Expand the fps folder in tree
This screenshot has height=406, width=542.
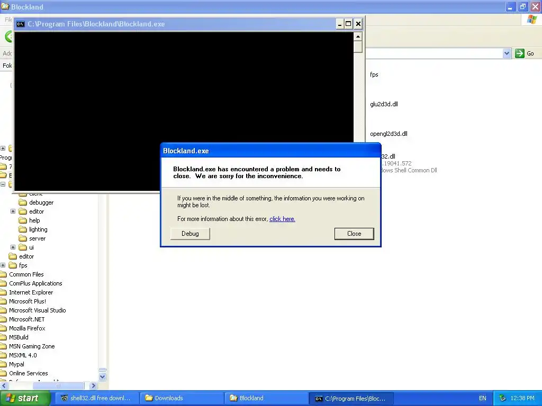tap(3, 265)
